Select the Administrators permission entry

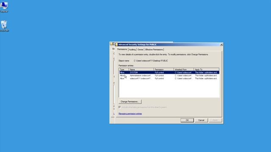pyautogui.click(x=169, y=76)
